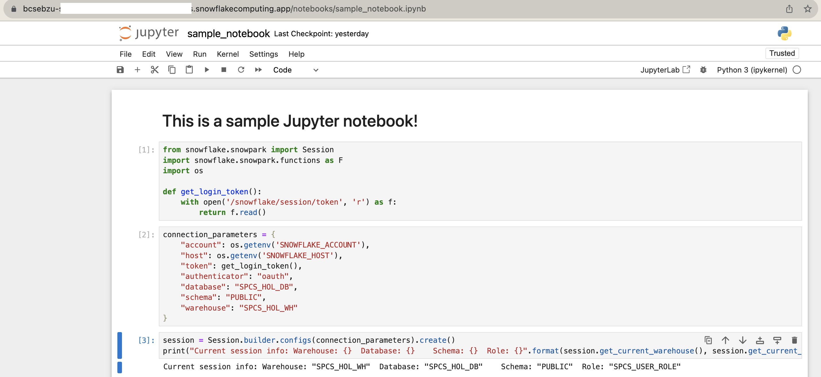Click the kernel status indicator circle

[797, 70]
